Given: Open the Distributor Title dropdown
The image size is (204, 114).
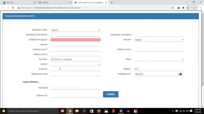Looking at the screenshot, I should point(76,30).
